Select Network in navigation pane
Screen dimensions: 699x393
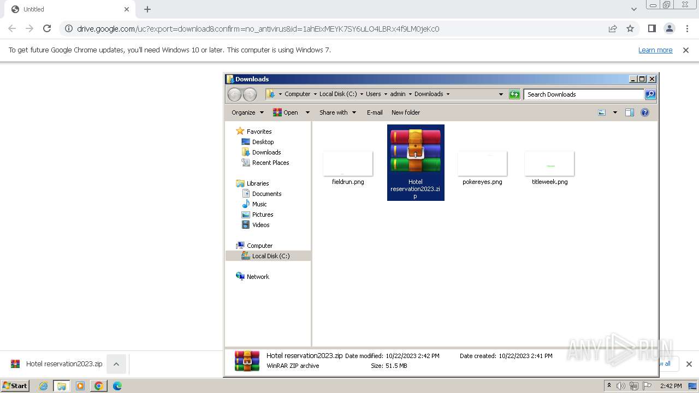coord(258,277)
